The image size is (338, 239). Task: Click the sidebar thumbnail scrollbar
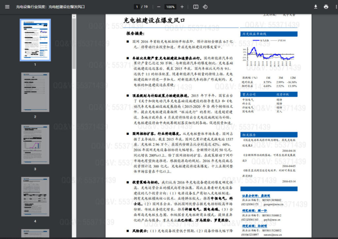(74, 43)
